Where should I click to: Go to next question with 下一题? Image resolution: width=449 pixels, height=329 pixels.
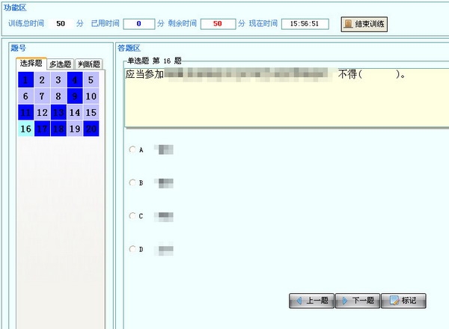pyautogui.click(x=358, y=301)
